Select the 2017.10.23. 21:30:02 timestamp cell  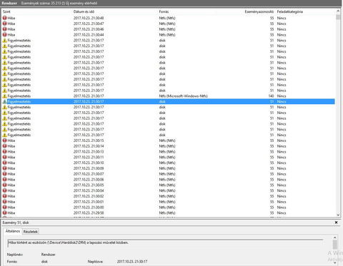coord(89,196)
